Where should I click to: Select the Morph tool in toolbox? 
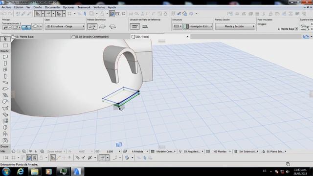tap(5, 127)
